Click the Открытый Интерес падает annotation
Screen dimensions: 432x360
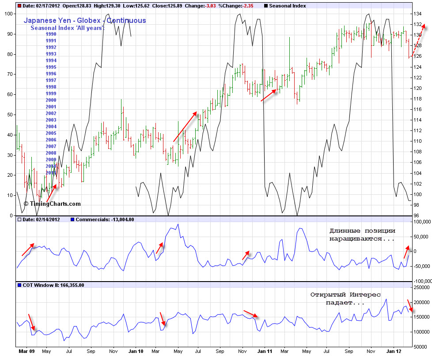(345, 299)
